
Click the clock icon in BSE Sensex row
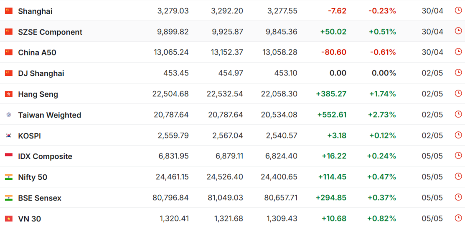click(x=458, y=197)
